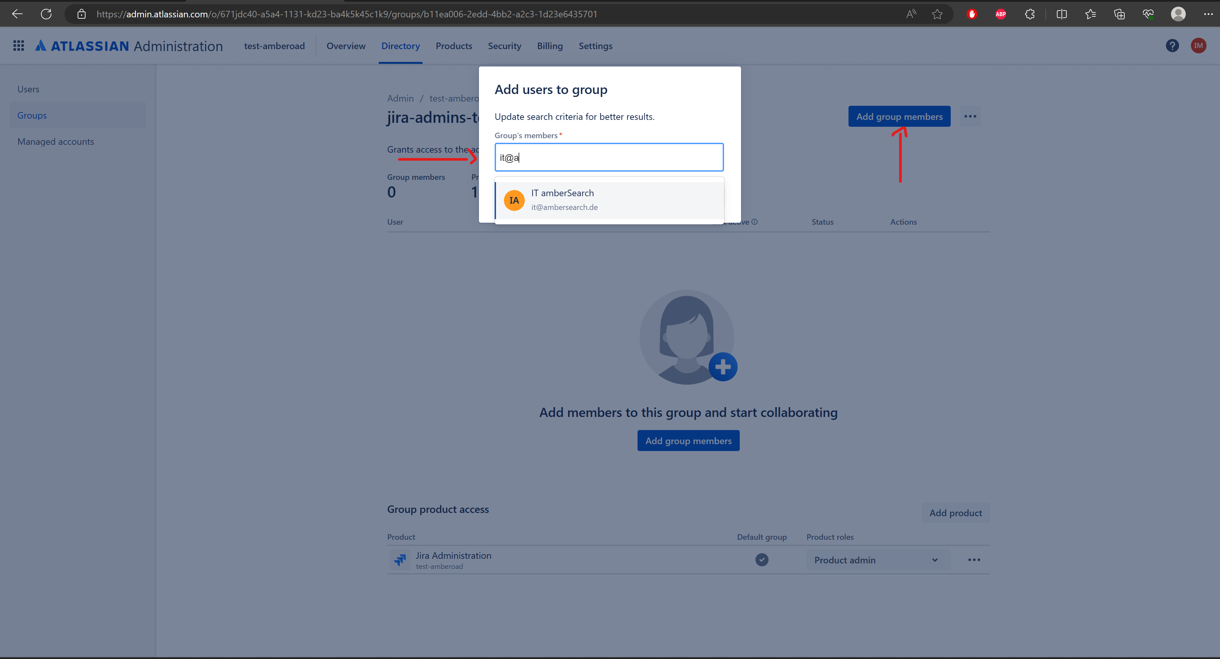Click the it@ambersearch.de email text

(564, 207)
